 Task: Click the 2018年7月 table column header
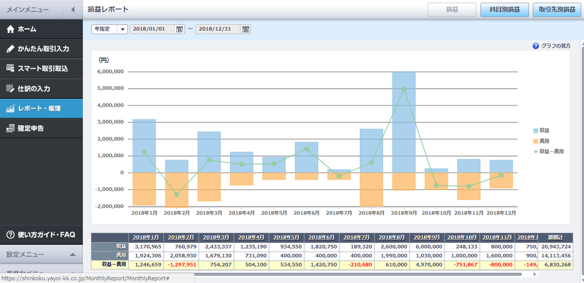pyautogui.click(x=357, y=237)
